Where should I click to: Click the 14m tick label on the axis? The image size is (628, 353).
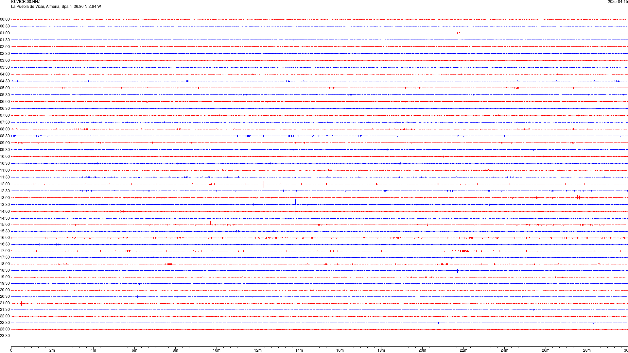click(x=299, y=350)
